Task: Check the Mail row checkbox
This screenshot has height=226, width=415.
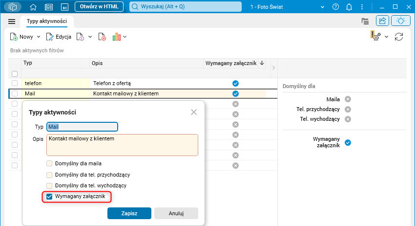Action: click(x=15, y=93)
